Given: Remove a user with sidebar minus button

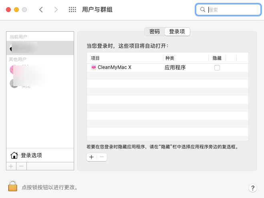Looking at the screenshot, I should (x=21, y=166).
